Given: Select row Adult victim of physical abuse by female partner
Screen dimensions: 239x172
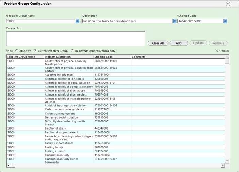Looking at the screenshot, I should click(x=116, y=63).
